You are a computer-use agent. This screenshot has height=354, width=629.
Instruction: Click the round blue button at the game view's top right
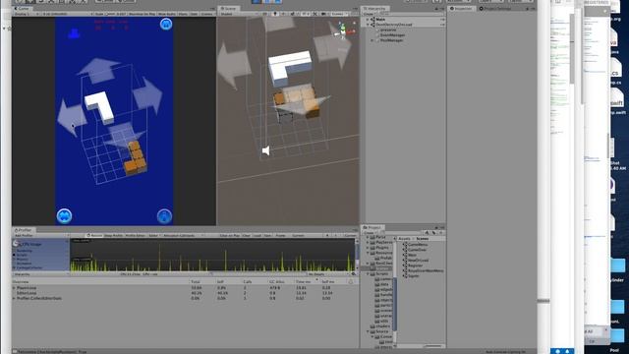click(x=166, y=24)
